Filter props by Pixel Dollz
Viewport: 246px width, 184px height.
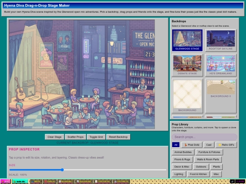click(192, 145)
